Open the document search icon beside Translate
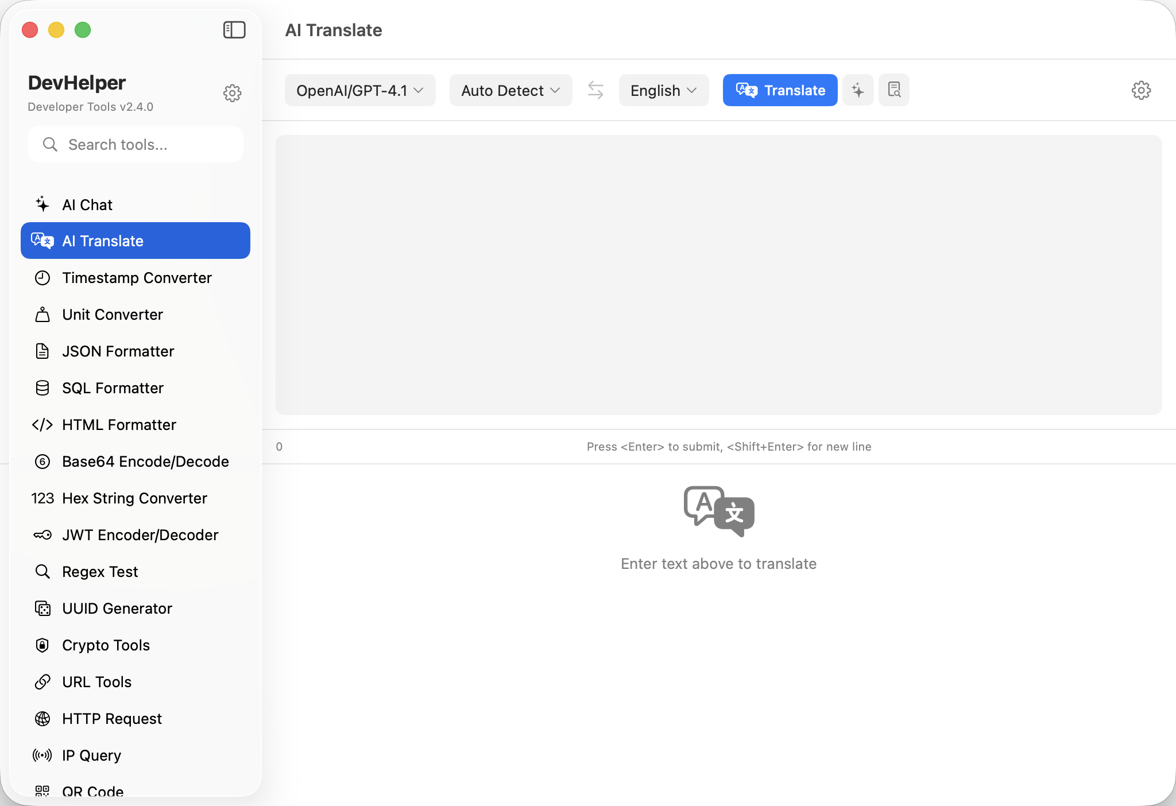The image size is (1176, 806). click(894, 90)
